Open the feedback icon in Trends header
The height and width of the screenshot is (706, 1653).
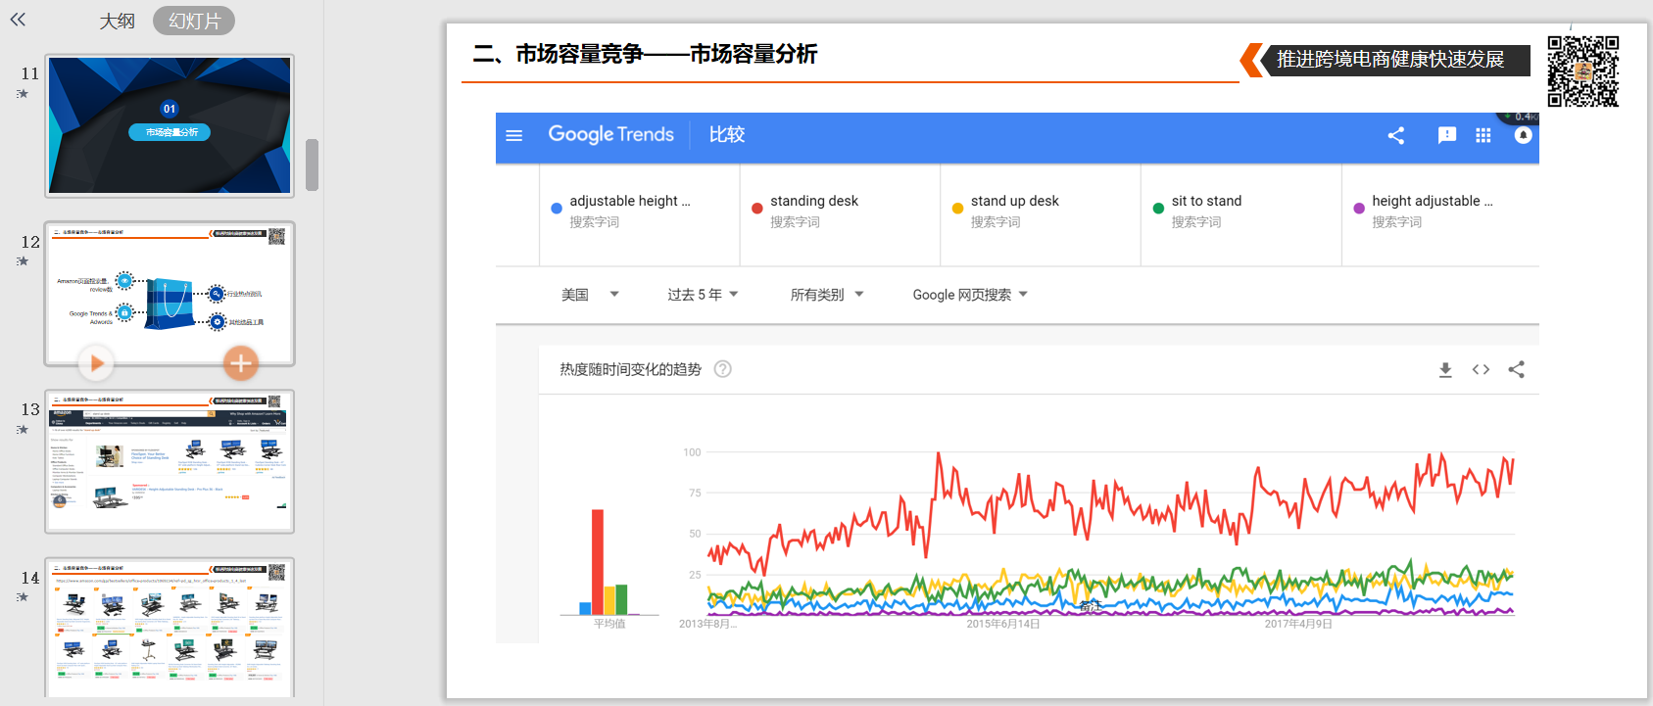(x=1446, y=135)
